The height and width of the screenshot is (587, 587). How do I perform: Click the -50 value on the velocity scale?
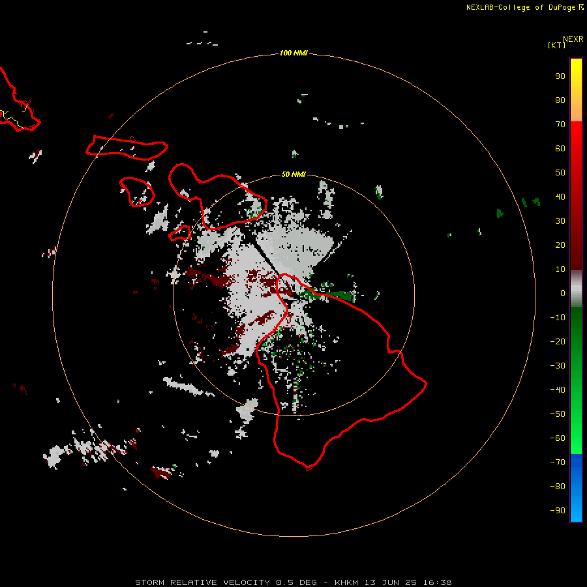coord(558,414)
